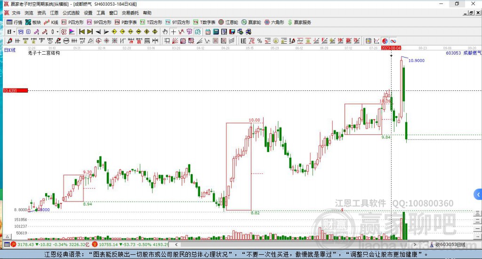This screenshot has height=259, width=482.
Task: Open the calculator icon
Action: pos(216,32)
